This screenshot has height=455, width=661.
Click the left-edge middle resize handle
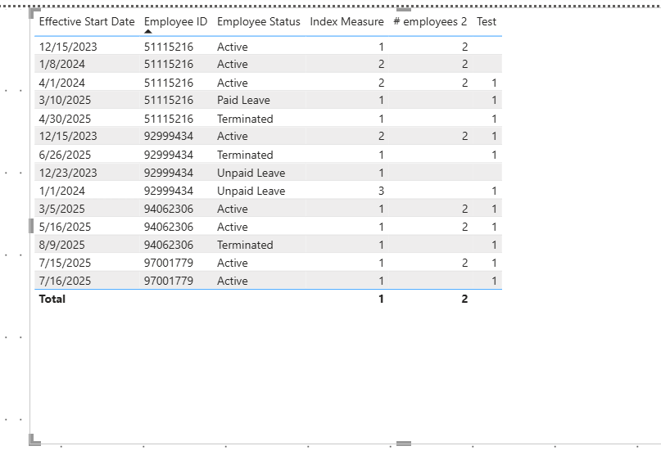pos(31,225)
